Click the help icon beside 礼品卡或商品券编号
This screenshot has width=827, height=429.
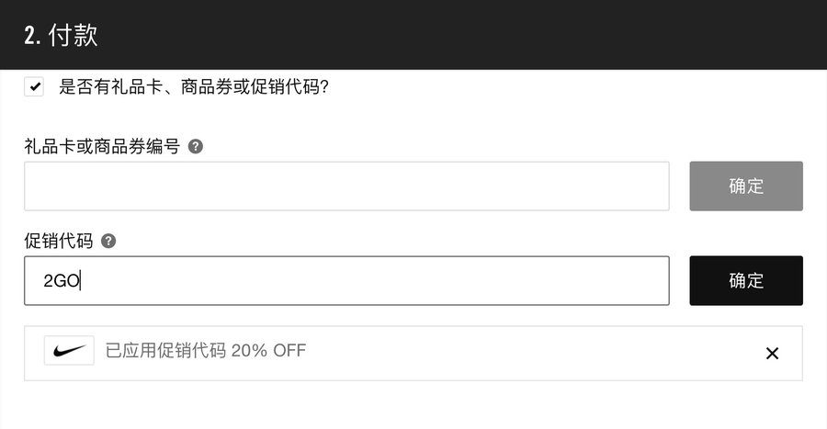[x=195, y=146]
